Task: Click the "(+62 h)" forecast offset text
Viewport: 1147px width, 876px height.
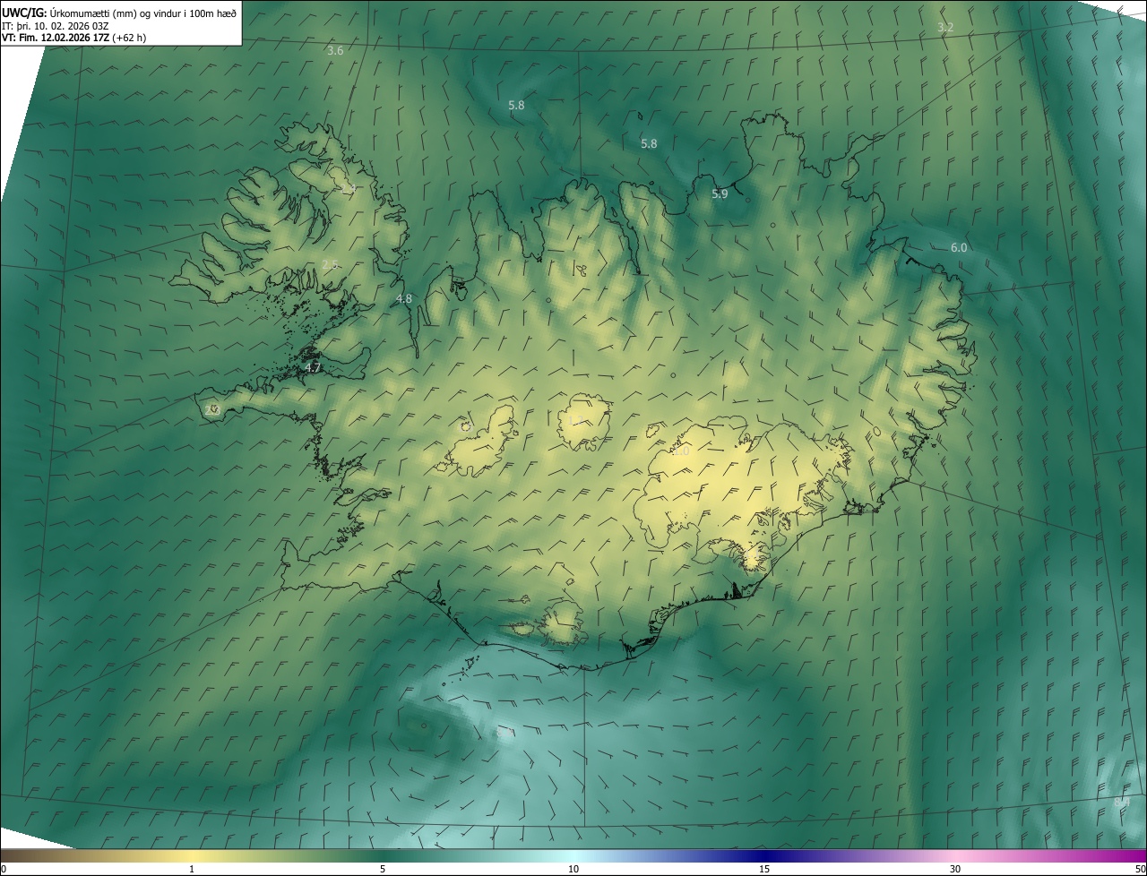Action: (129, 38)
